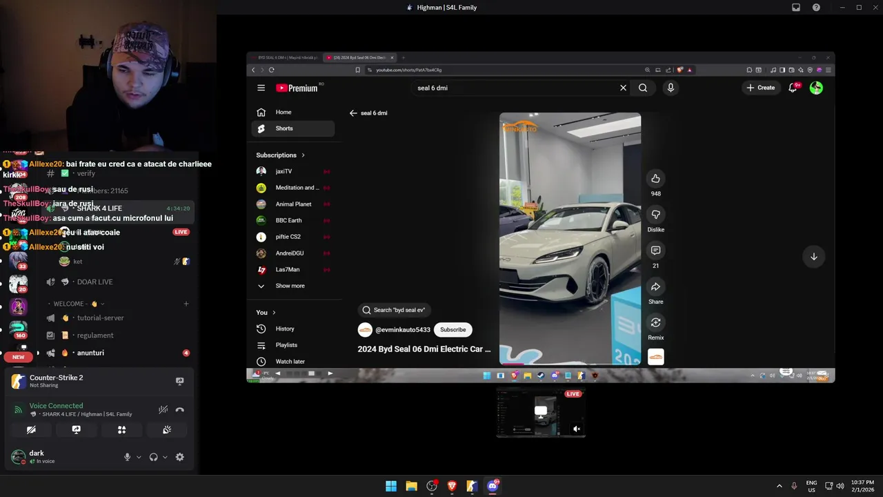Click 'Show more' under subscriptions

(x=290, y=286)
